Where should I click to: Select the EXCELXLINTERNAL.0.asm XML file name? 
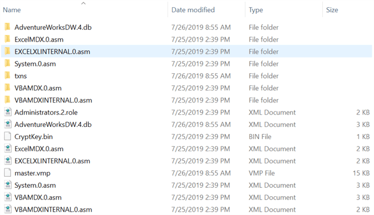[x=52, y=161]
